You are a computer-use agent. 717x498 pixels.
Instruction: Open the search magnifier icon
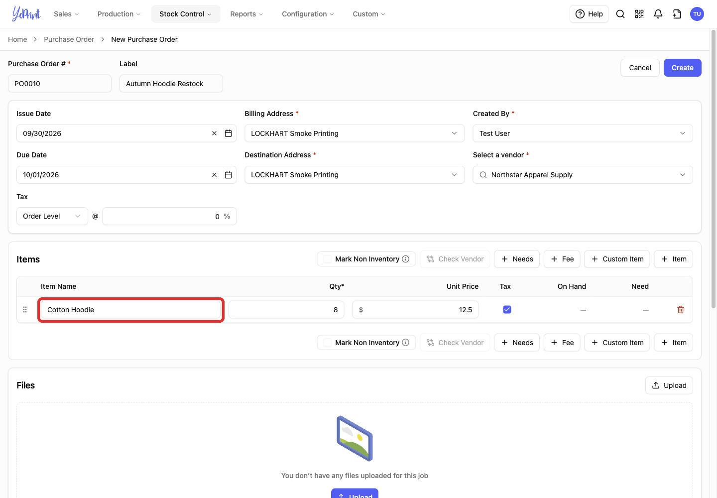pyautogui.click(x=620, y=14)
